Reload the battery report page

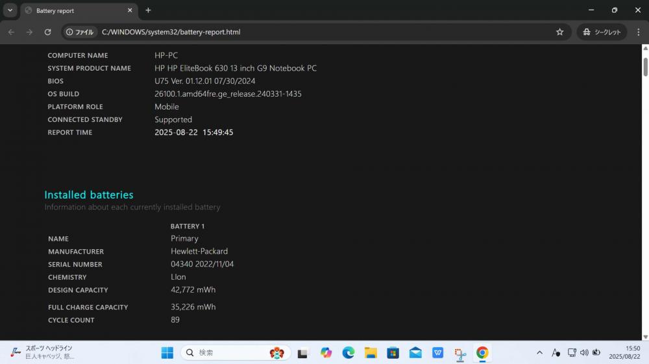click(47, 32)
